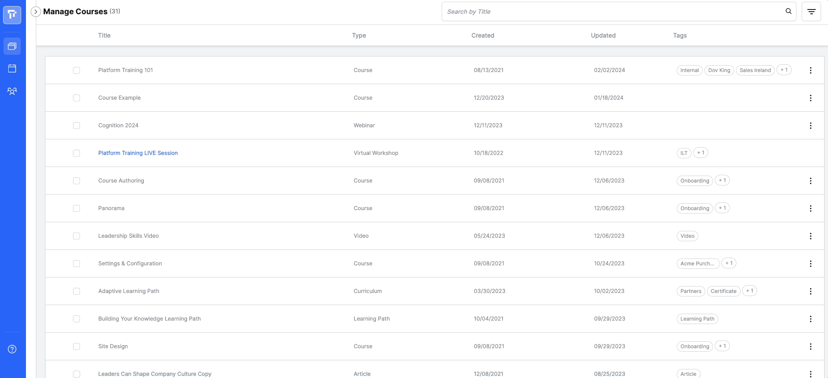This screenshot has width=828, height=378.
Task: Tick the Platform Training LIVE Session checkbox
Action: 76,153
